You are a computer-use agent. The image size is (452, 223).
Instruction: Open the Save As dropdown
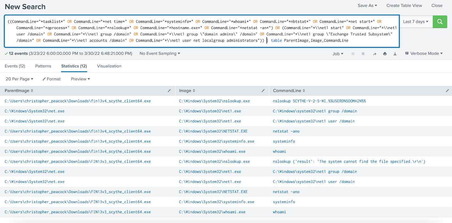367,5
